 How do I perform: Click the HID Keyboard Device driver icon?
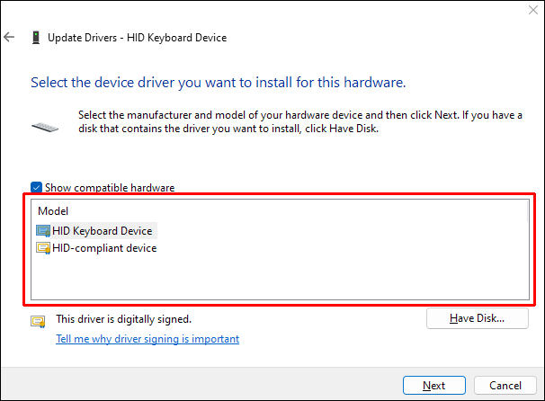[x=43, y=231]
